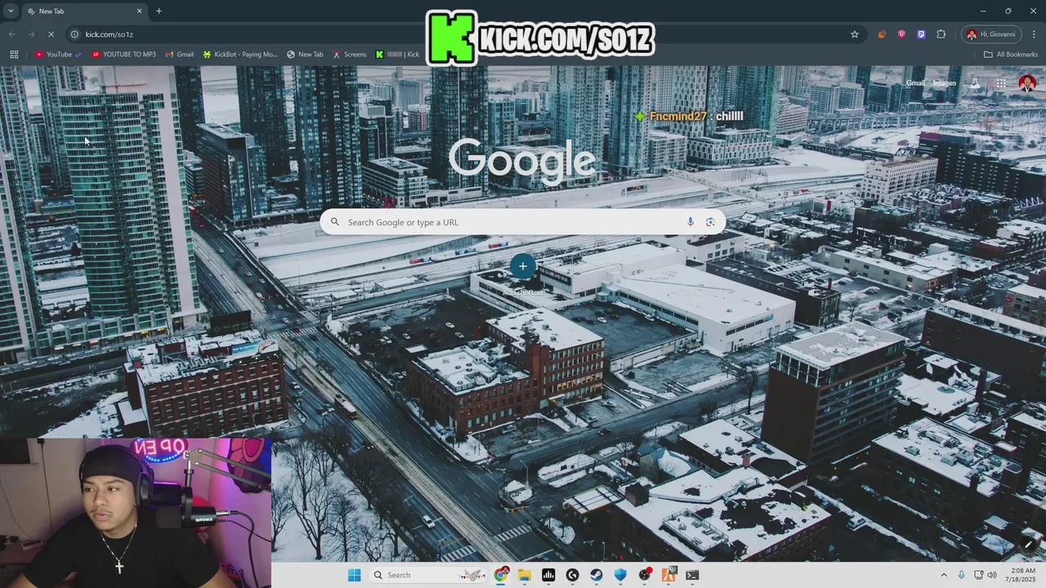Open a new tab with plus button
This screenshot has height=588, width=1046.
(x=159, y=11)
